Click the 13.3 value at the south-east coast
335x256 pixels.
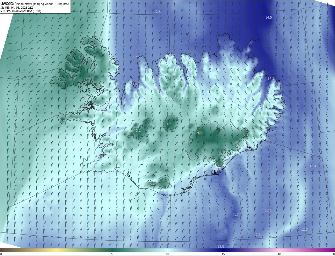[219, 171]
